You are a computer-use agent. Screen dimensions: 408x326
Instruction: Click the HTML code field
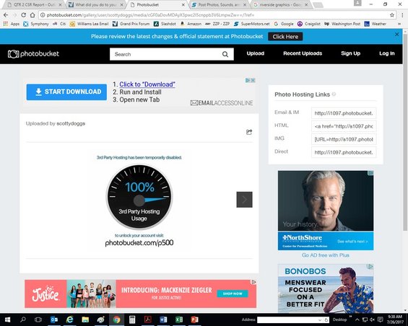tap(344, 126)
